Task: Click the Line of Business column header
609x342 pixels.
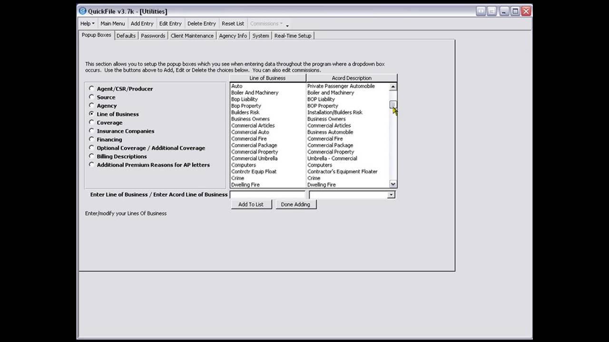Action: (267, 78)
